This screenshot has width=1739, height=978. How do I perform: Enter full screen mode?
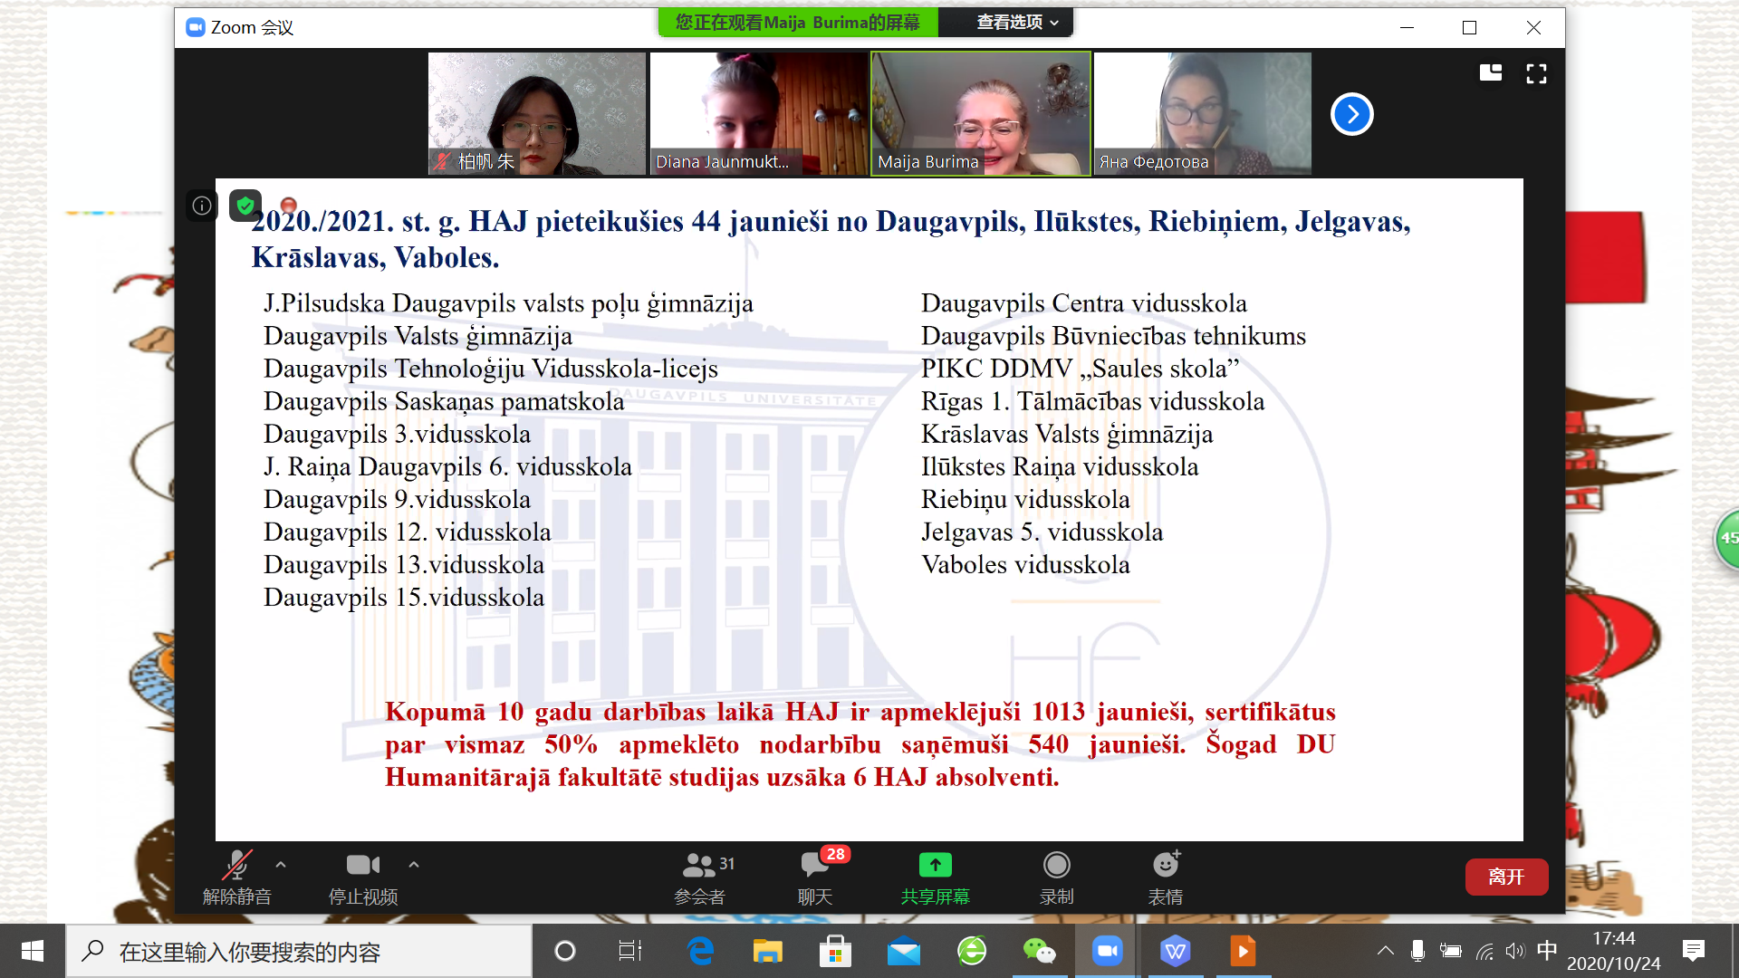click(1536, 73)
